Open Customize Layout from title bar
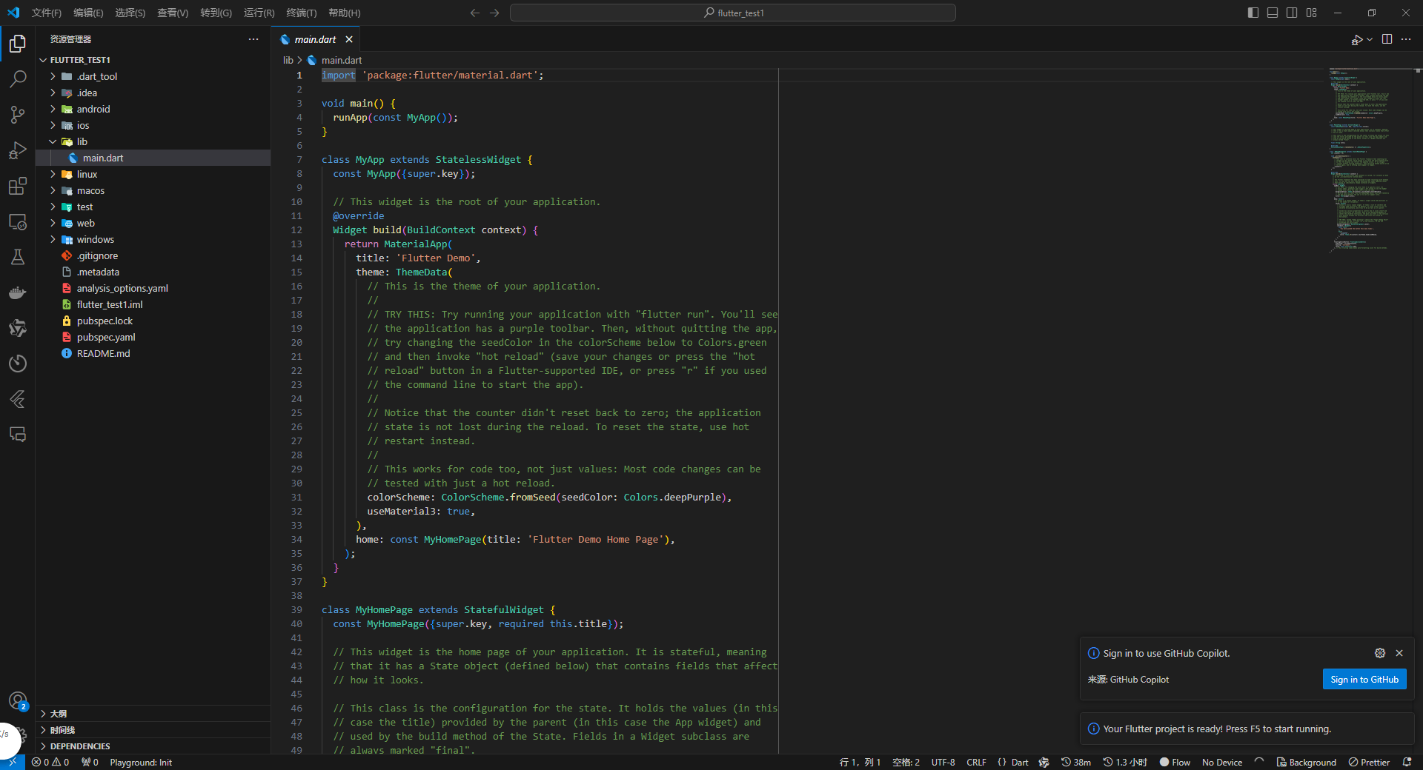Image resolution: width=1423 pixels, height=770 pixels. click(x=1311, y=13)
